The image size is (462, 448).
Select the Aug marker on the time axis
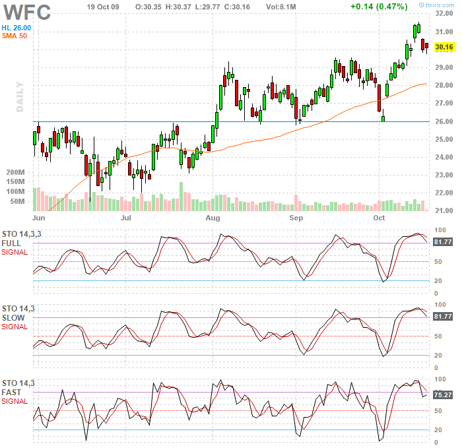213,217
